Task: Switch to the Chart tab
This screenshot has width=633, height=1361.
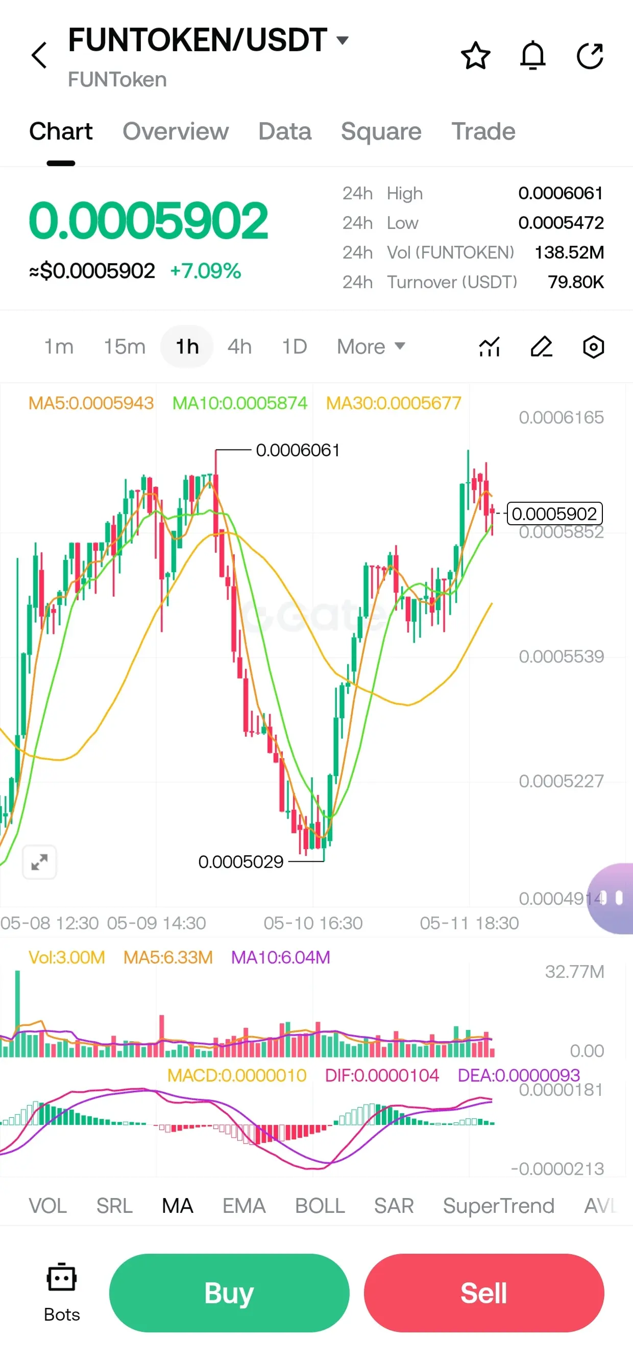Action: [61, 132]
